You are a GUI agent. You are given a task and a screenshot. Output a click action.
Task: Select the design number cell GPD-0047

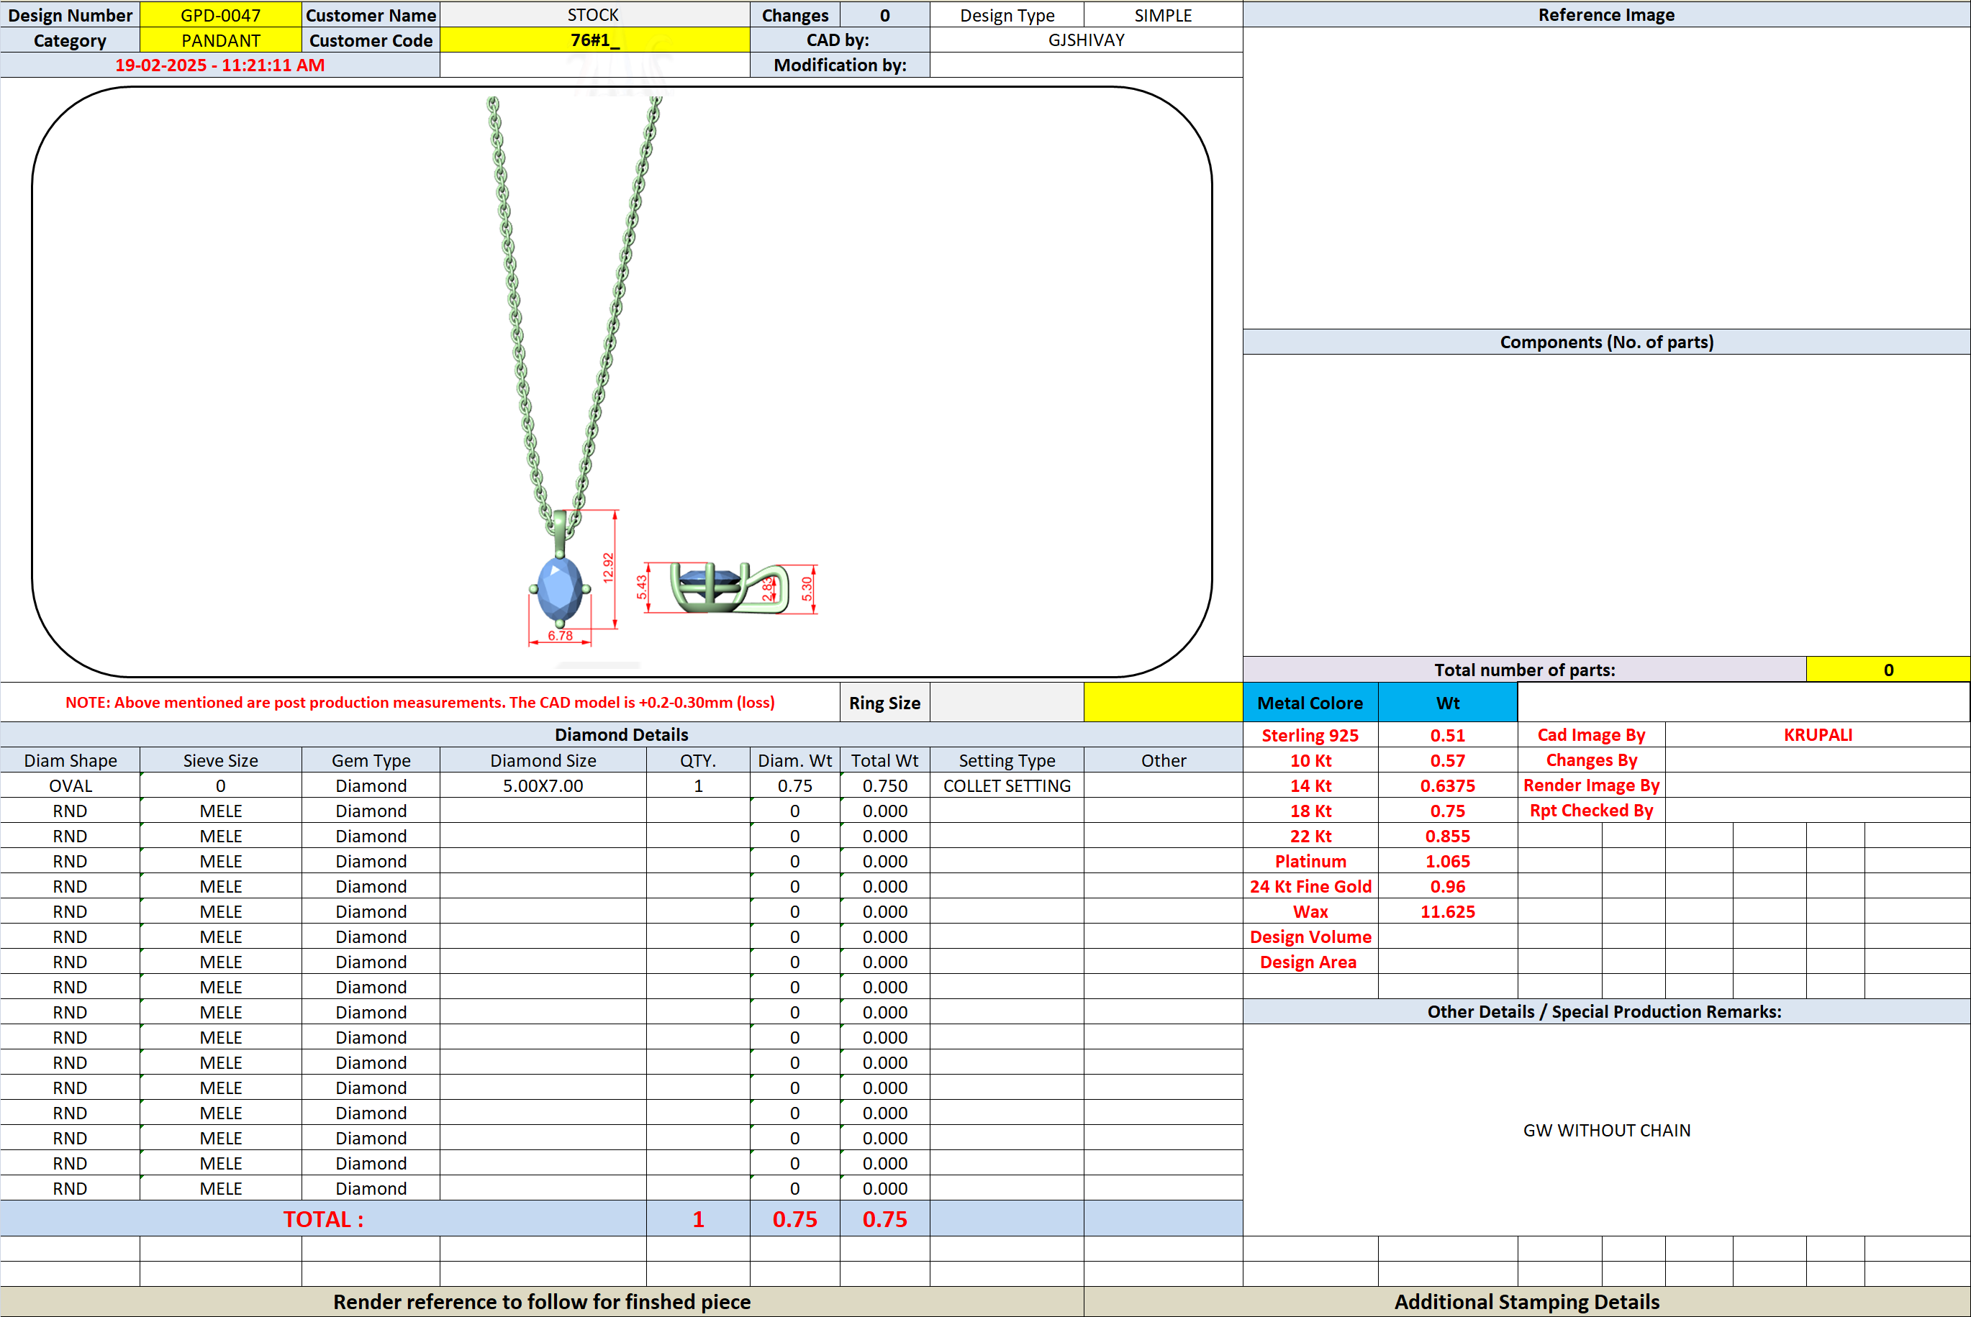220,15
